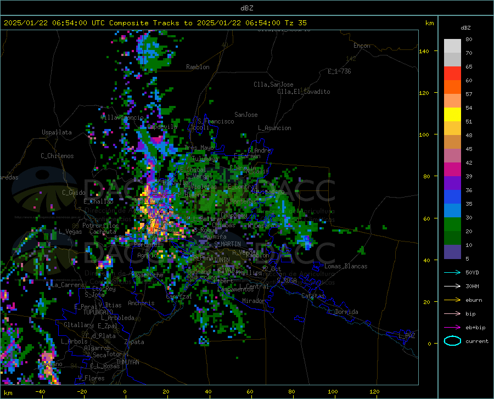Click the C_Chilenos label

click(57, 156)
